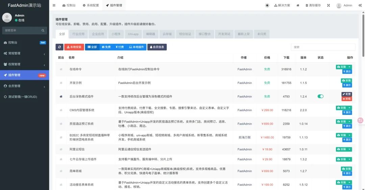This screenshot has width=365, height=190.
Task: Refresh the plugin list with the reload button
Action: [59, 47]
